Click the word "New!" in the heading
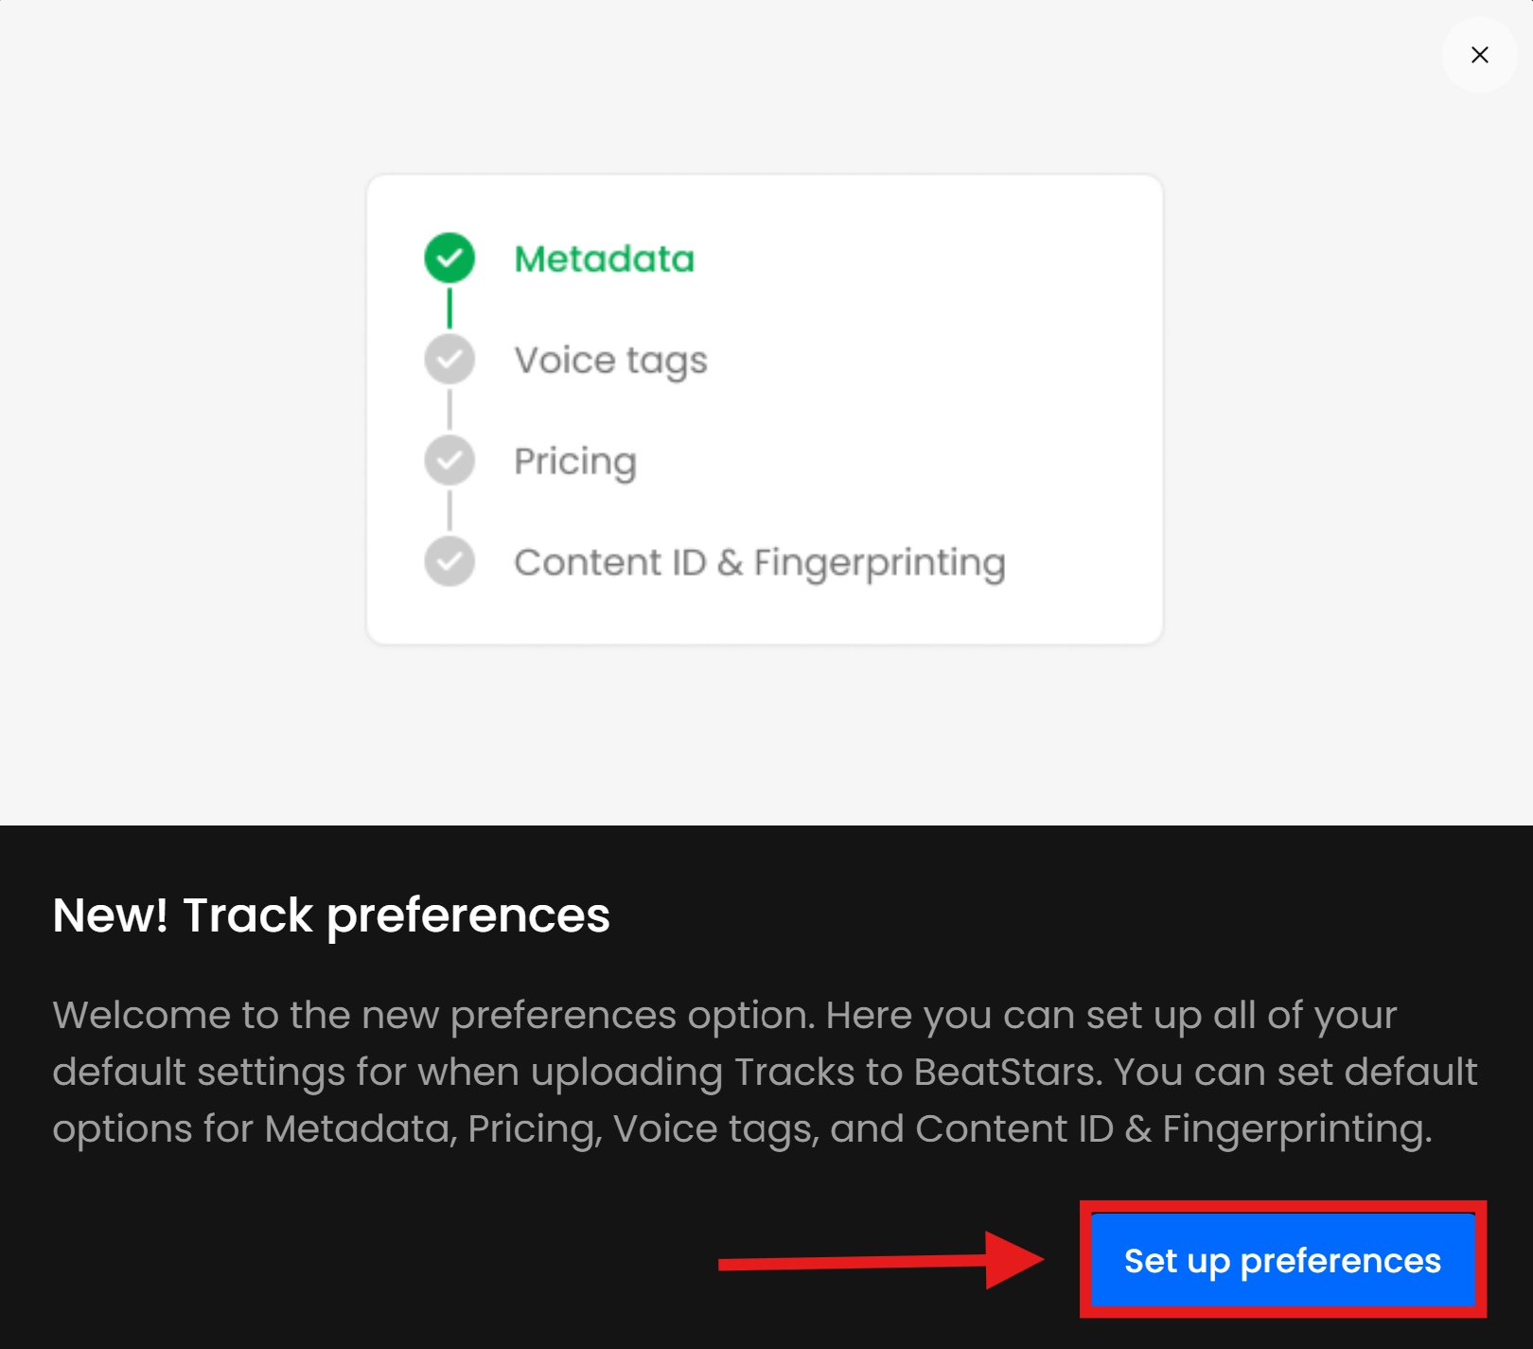Screen dimensions: 1533x1349 pos(110,915)
